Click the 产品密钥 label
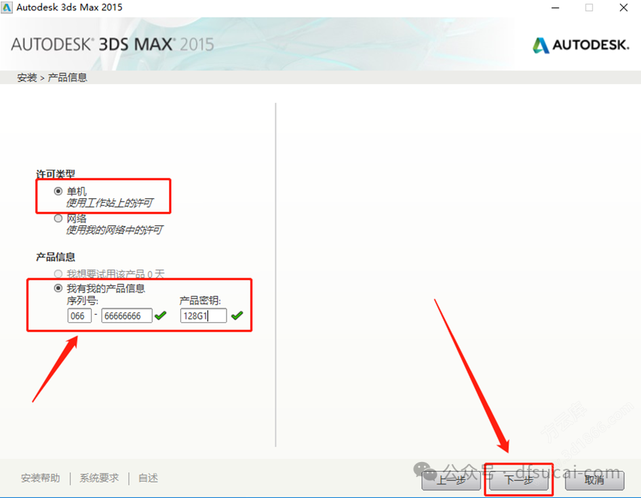The width and height of the screenshot is (641, 498). click(x=200, y=301)
